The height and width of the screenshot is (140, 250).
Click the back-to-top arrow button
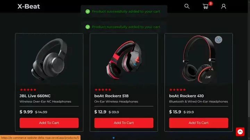point(240,132)
